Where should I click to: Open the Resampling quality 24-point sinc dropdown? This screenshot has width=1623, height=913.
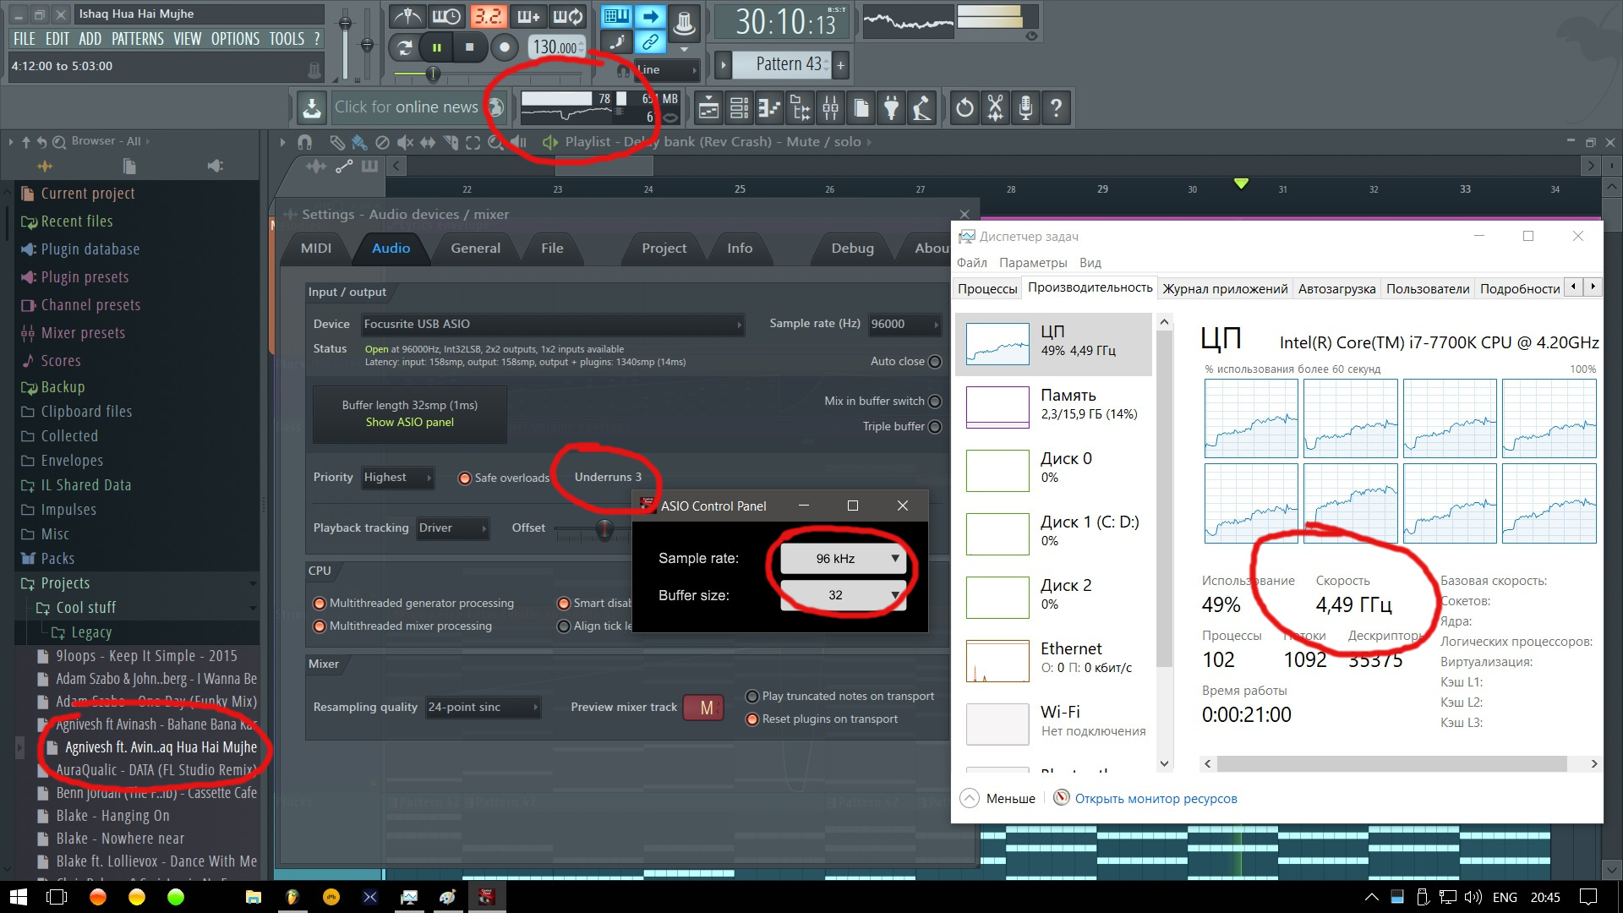click(x=483, y=708)
